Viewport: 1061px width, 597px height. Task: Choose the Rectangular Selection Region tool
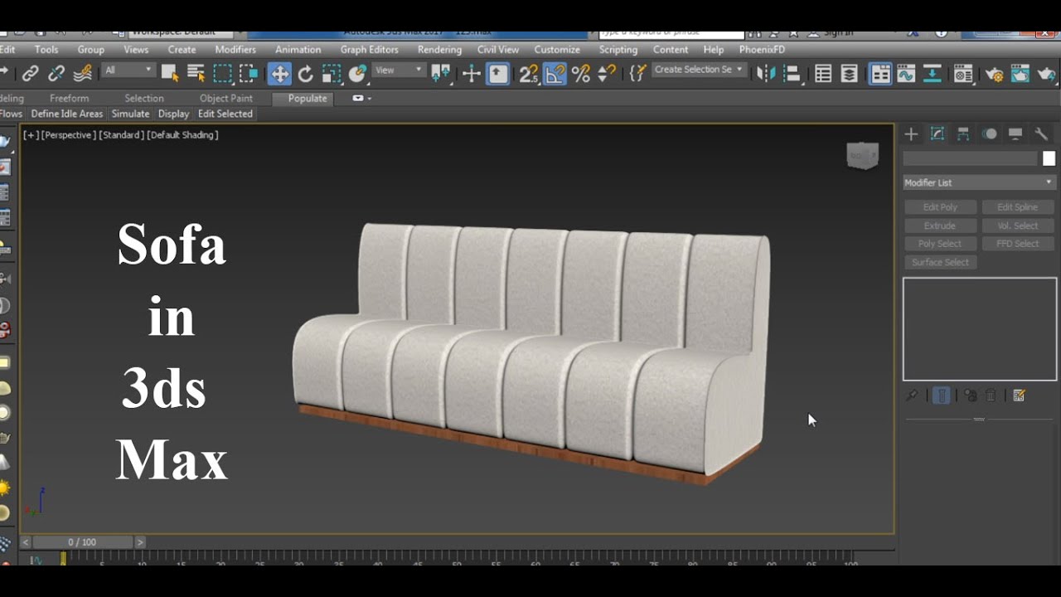[222, 74]
